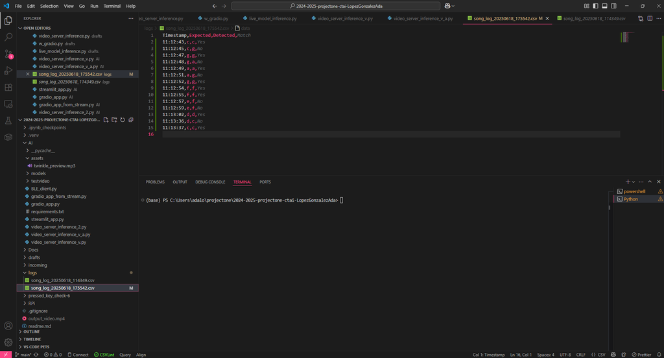Open the Extensions view
The height and width of the screenshot is (358, 664).
8,88
